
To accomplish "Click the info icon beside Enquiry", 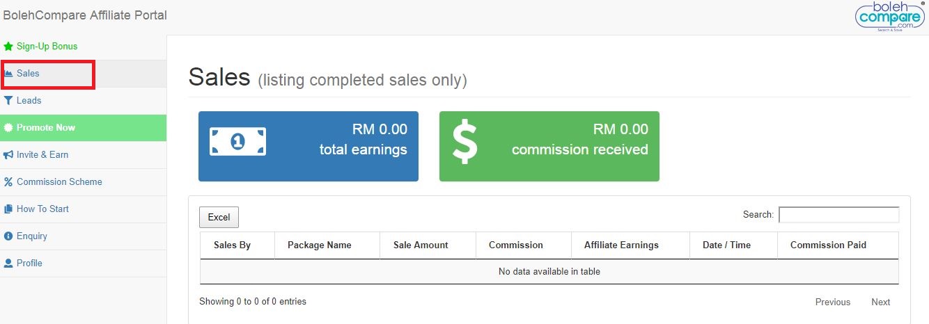I will tap(8, 236).
